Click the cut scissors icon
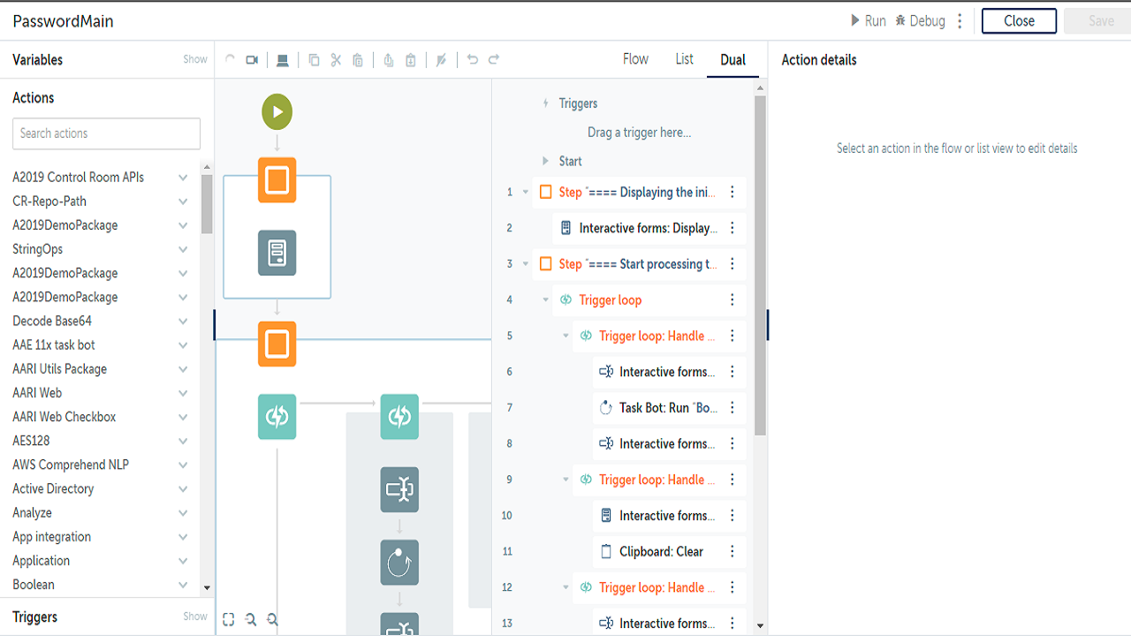The width and height of the screenshot is (1131, 636). tap(336, 60)
